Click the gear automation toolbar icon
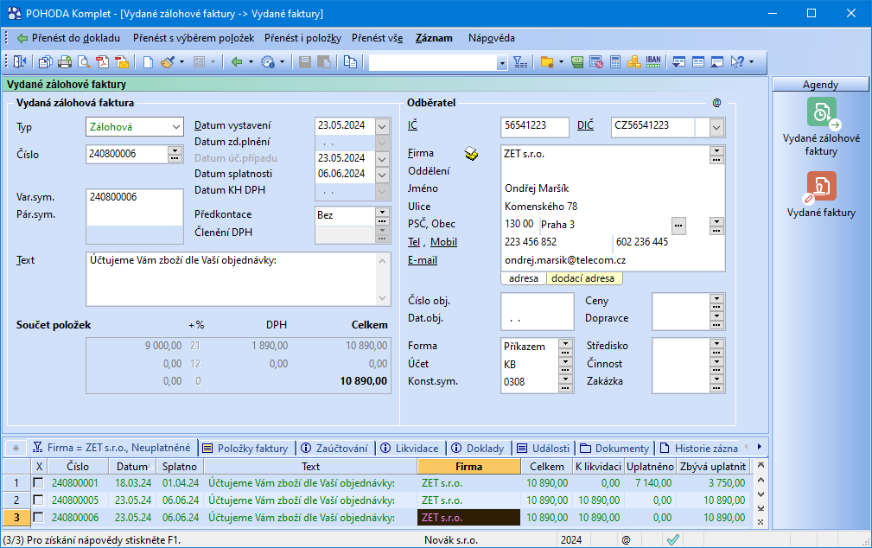The height and width of the screenshot is (548, 872). [x=268, y=61]
